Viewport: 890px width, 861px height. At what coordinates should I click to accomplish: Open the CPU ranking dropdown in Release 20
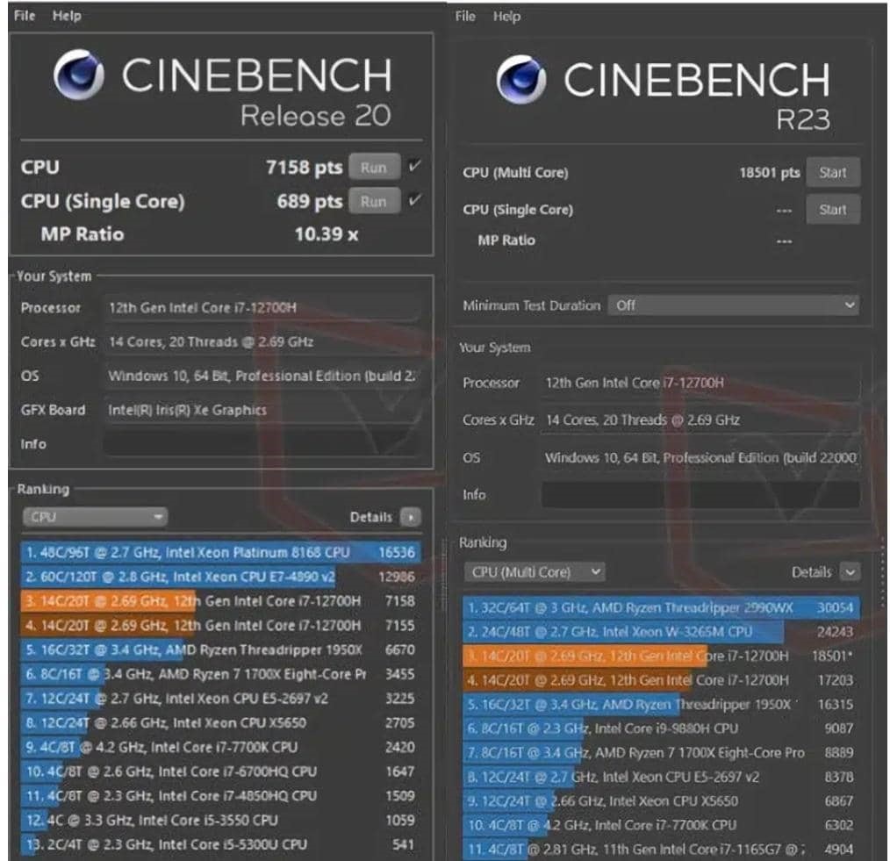pyautogui.click(x=95, y=516)
